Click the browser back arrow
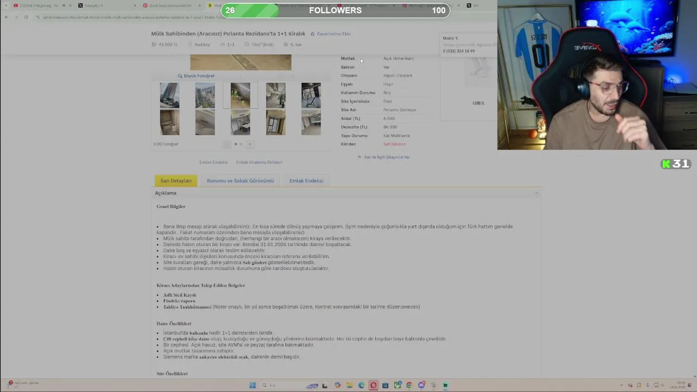The image size is (697, 392). (7, 17)
